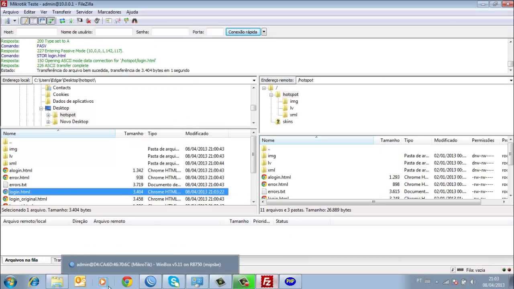The width and height of the screenshot is (514, 289).
Task: Sort remote files by Tipo column
Action: (417, 140)
